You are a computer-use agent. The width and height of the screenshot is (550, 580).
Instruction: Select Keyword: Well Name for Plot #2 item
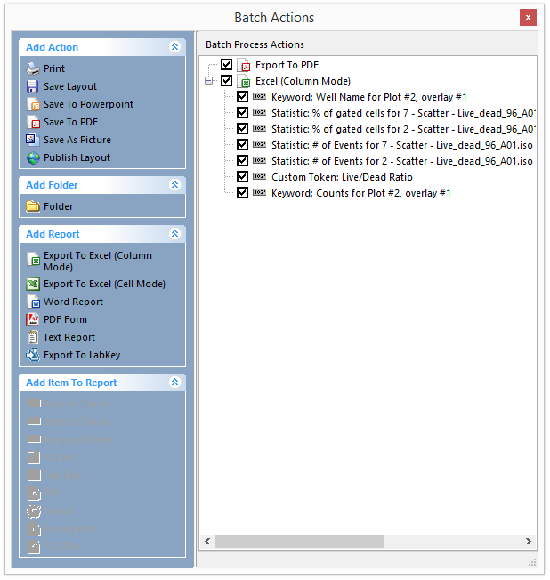tap(368, 97)
